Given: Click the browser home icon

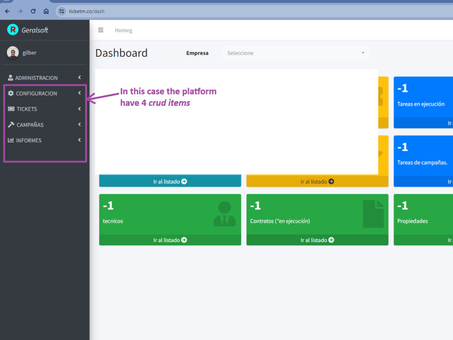Looking at the screenshot, I should [x=46, y=11].
